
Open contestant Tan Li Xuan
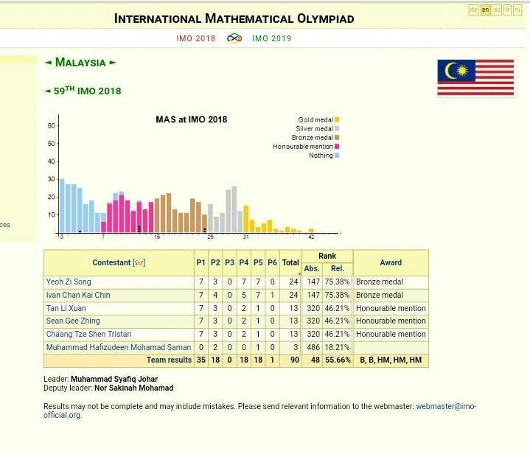pyautogui.click(x=66, y=308)
